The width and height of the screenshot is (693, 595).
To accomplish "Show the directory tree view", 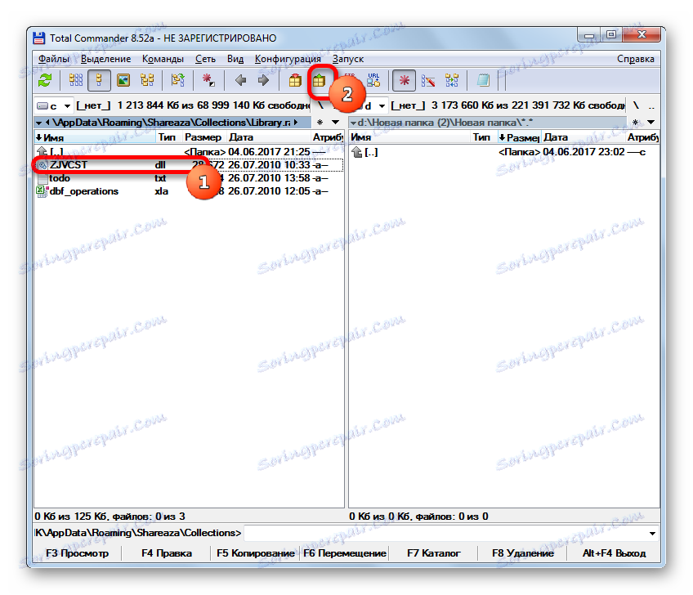I will click(x=147, y=80).
